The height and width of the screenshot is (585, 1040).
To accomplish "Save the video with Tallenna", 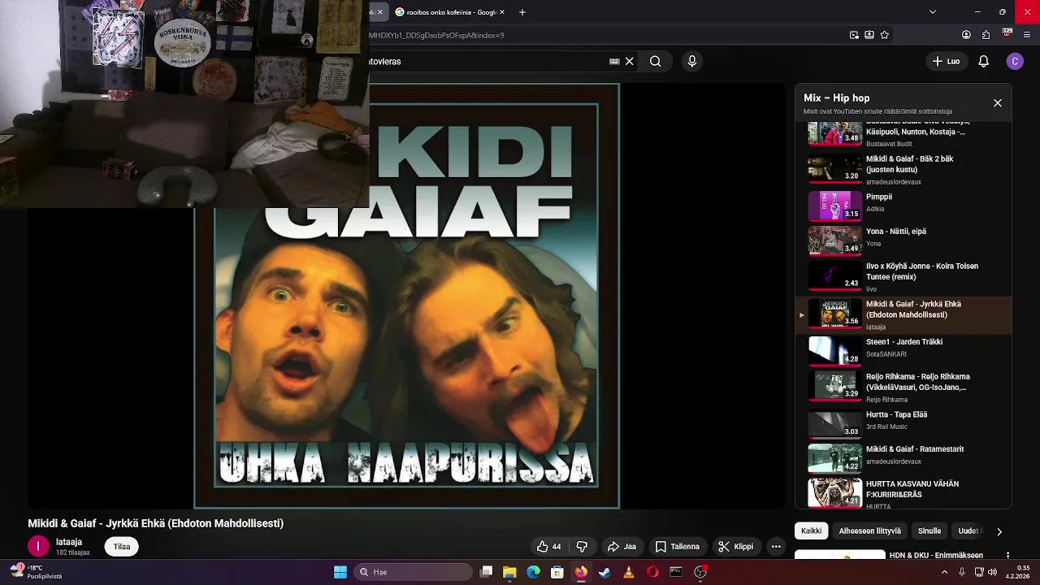I will click(x=678, y=547).
